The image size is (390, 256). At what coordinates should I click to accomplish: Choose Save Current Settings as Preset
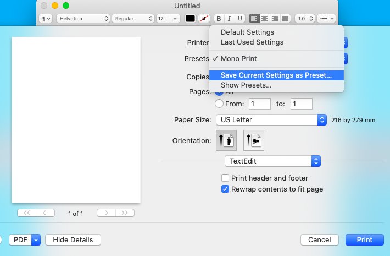(x=276, y=75)
